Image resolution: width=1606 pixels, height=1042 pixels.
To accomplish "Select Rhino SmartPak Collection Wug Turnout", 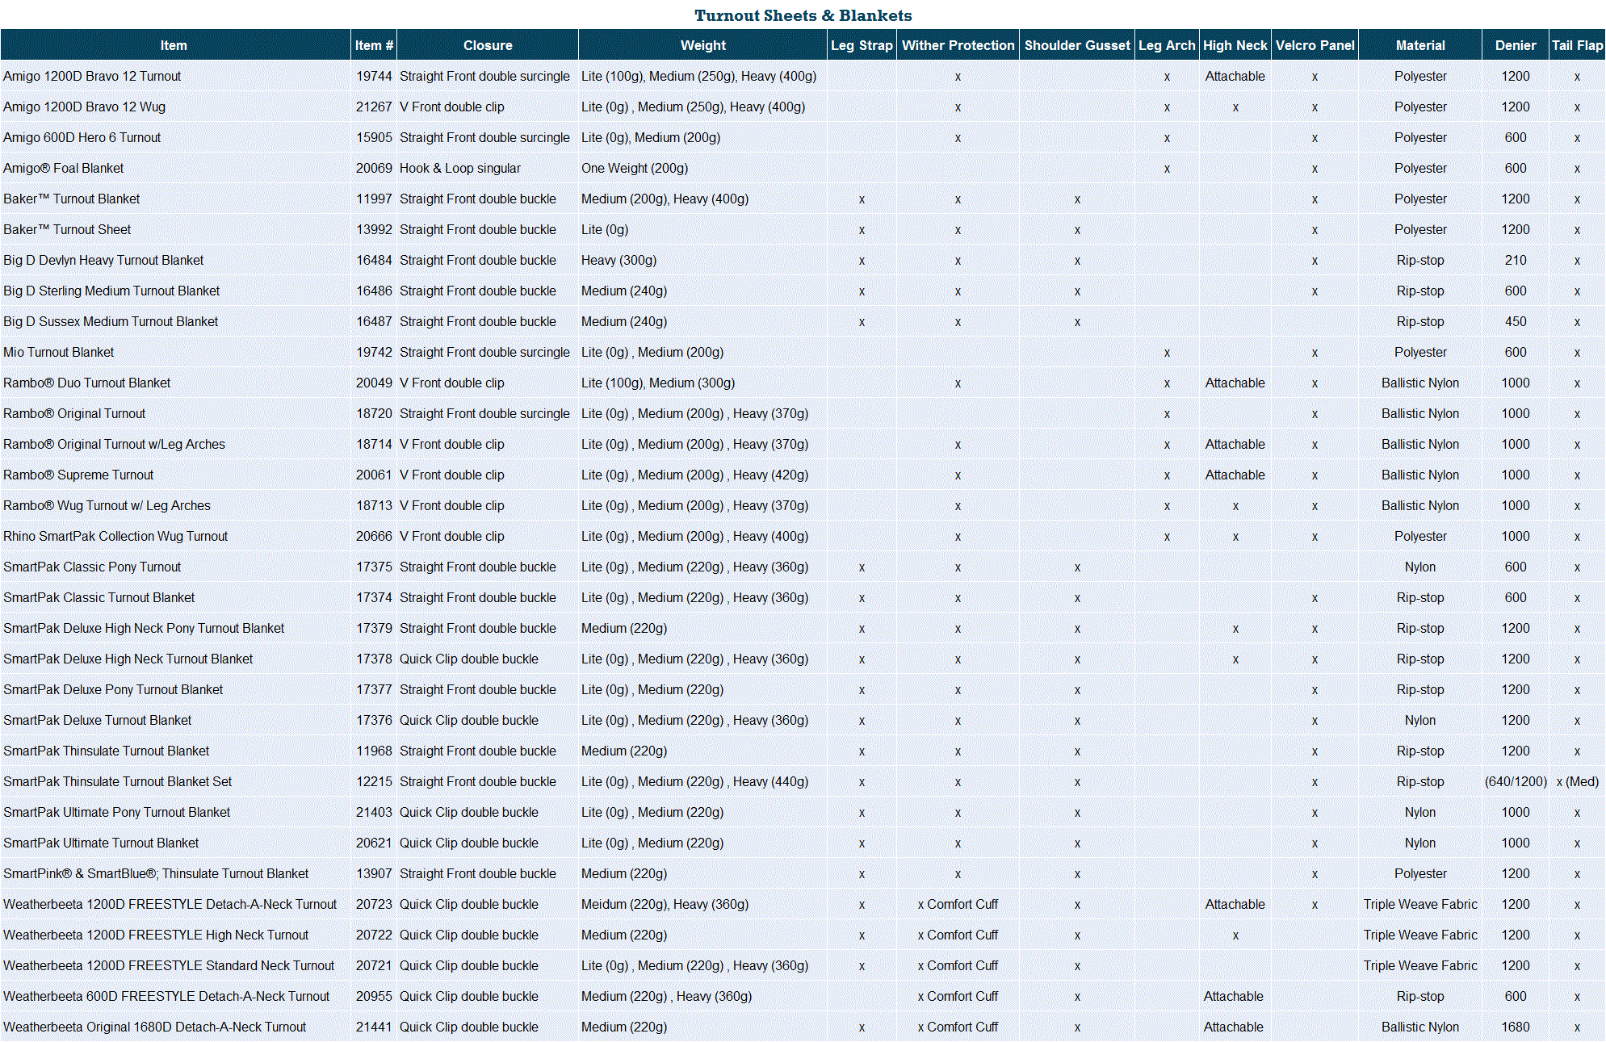I will tap(115, 536).
